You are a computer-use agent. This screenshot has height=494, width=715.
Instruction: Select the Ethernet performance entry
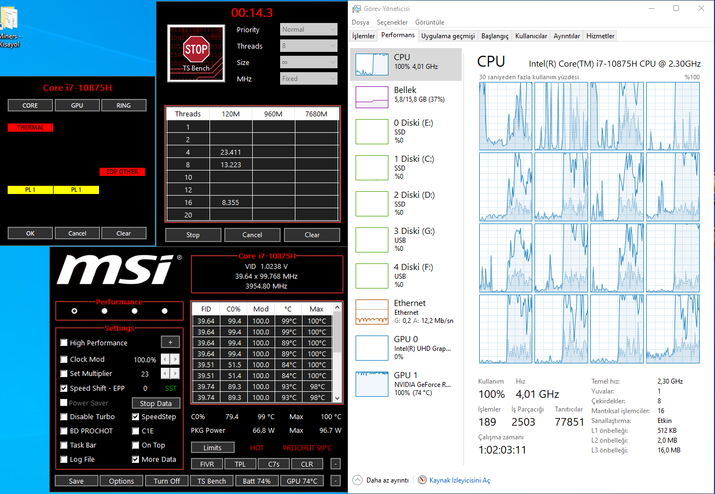point(406,312)
